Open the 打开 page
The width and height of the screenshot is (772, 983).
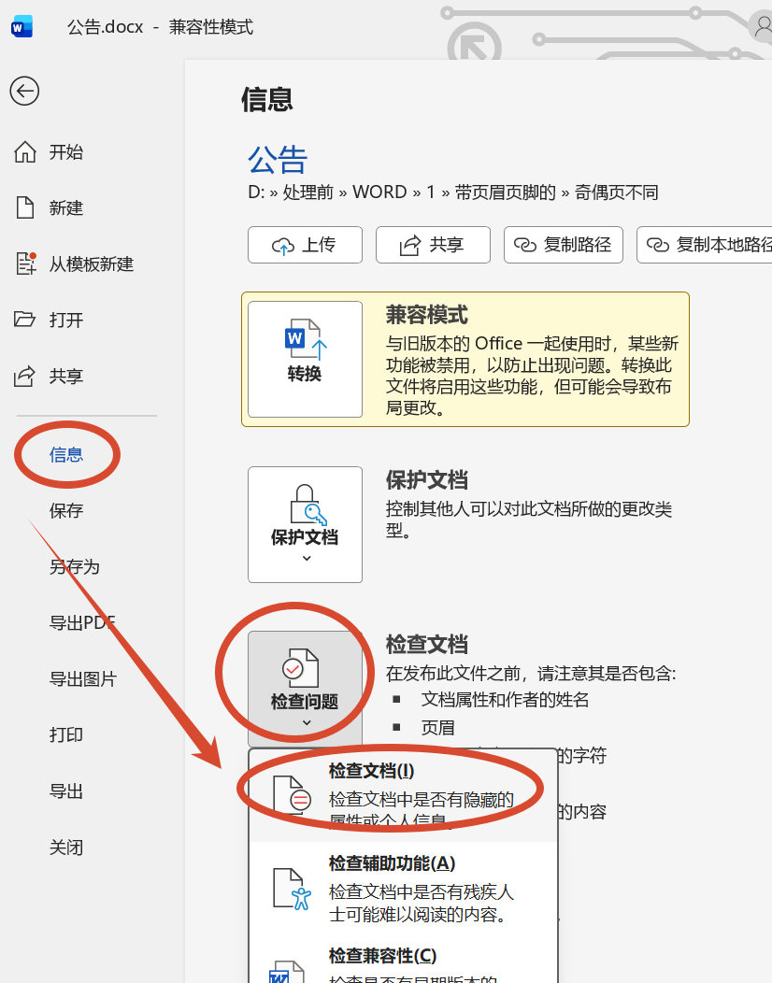click(x=65, y=320)
